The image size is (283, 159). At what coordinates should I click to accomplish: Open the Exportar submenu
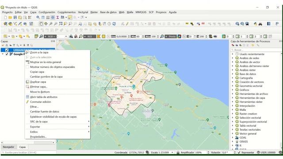(x=57, y=127)
